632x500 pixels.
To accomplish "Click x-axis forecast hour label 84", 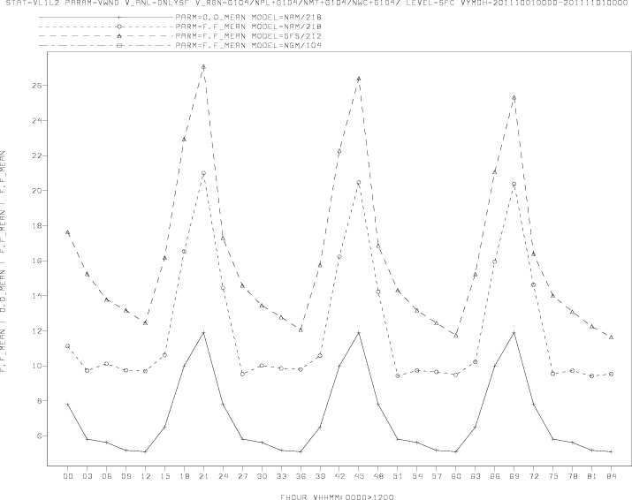I will coord(611,476).
